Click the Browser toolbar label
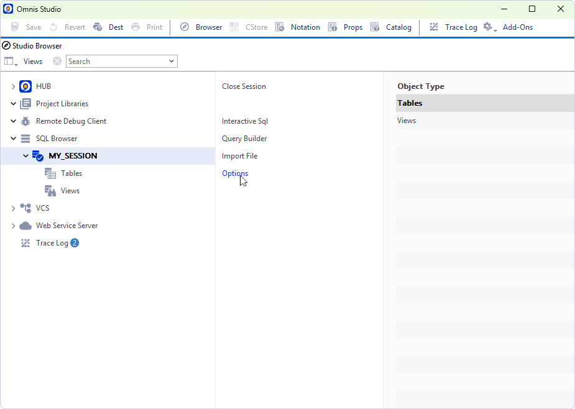This screenshot has width=575, height=409. click(x=209, y=27)
